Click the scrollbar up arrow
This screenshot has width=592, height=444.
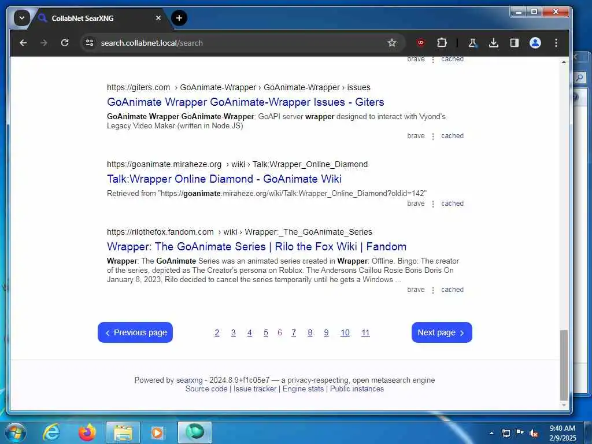click(x=564, y=62)
